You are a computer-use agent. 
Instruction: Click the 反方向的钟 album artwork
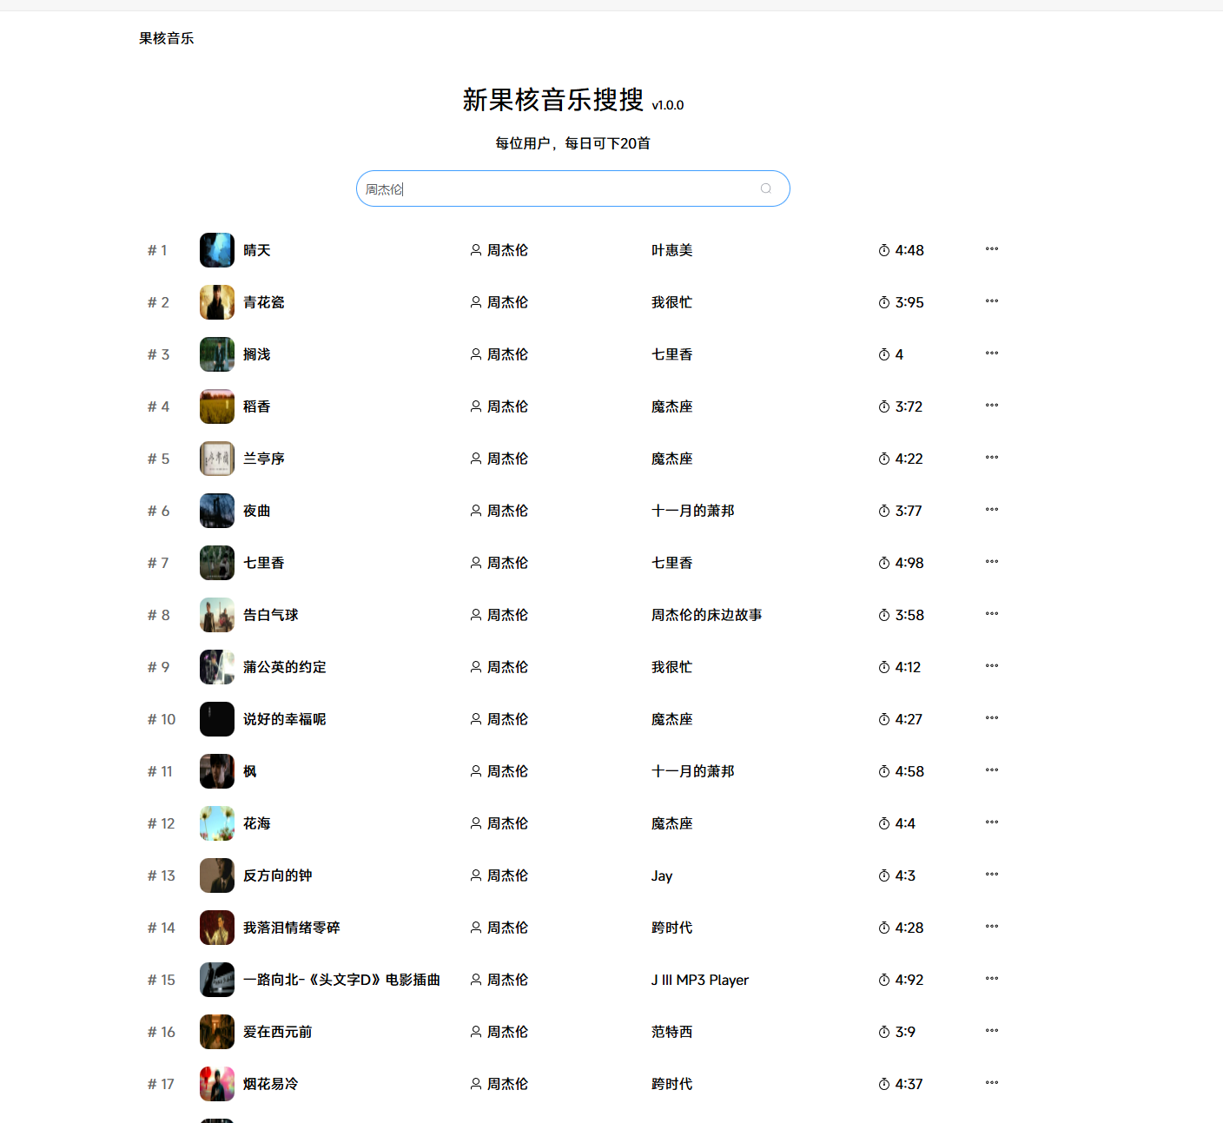217,875
